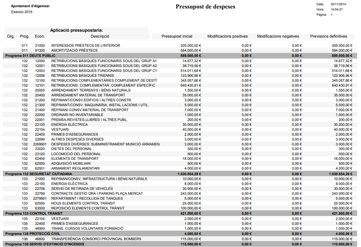Click the 'Modificacions negatives' column header
The image size is (361, 247).
(278, 36)
